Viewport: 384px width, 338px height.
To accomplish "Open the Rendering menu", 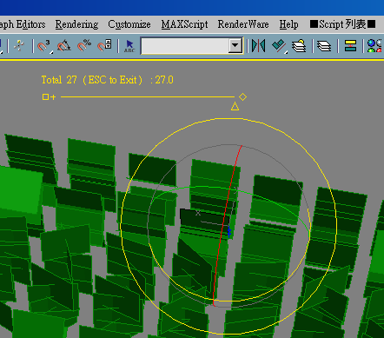I will coord(76,24).
